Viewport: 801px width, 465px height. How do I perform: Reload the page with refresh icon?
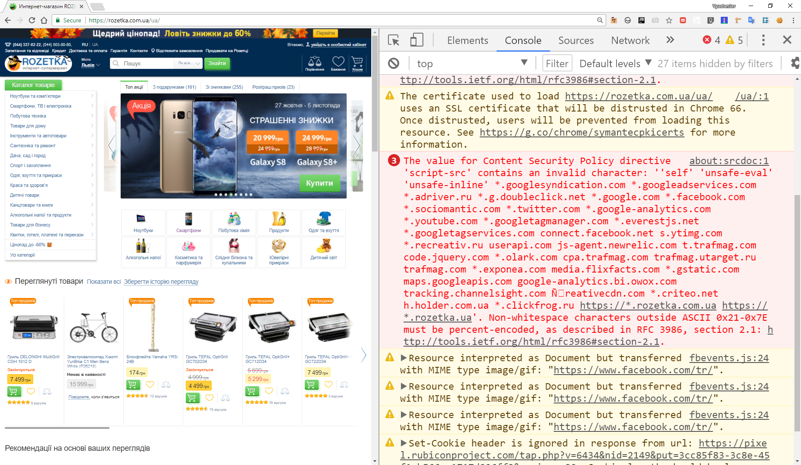pos(32,20)
